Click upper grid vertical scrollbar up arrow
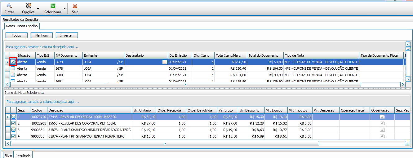 408,44
